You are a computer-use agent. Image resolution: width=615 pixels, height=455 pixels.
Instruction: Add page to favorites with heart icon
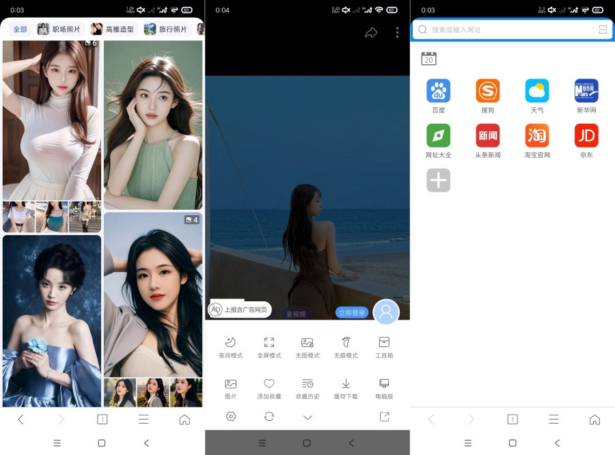(x=269, y=388)
